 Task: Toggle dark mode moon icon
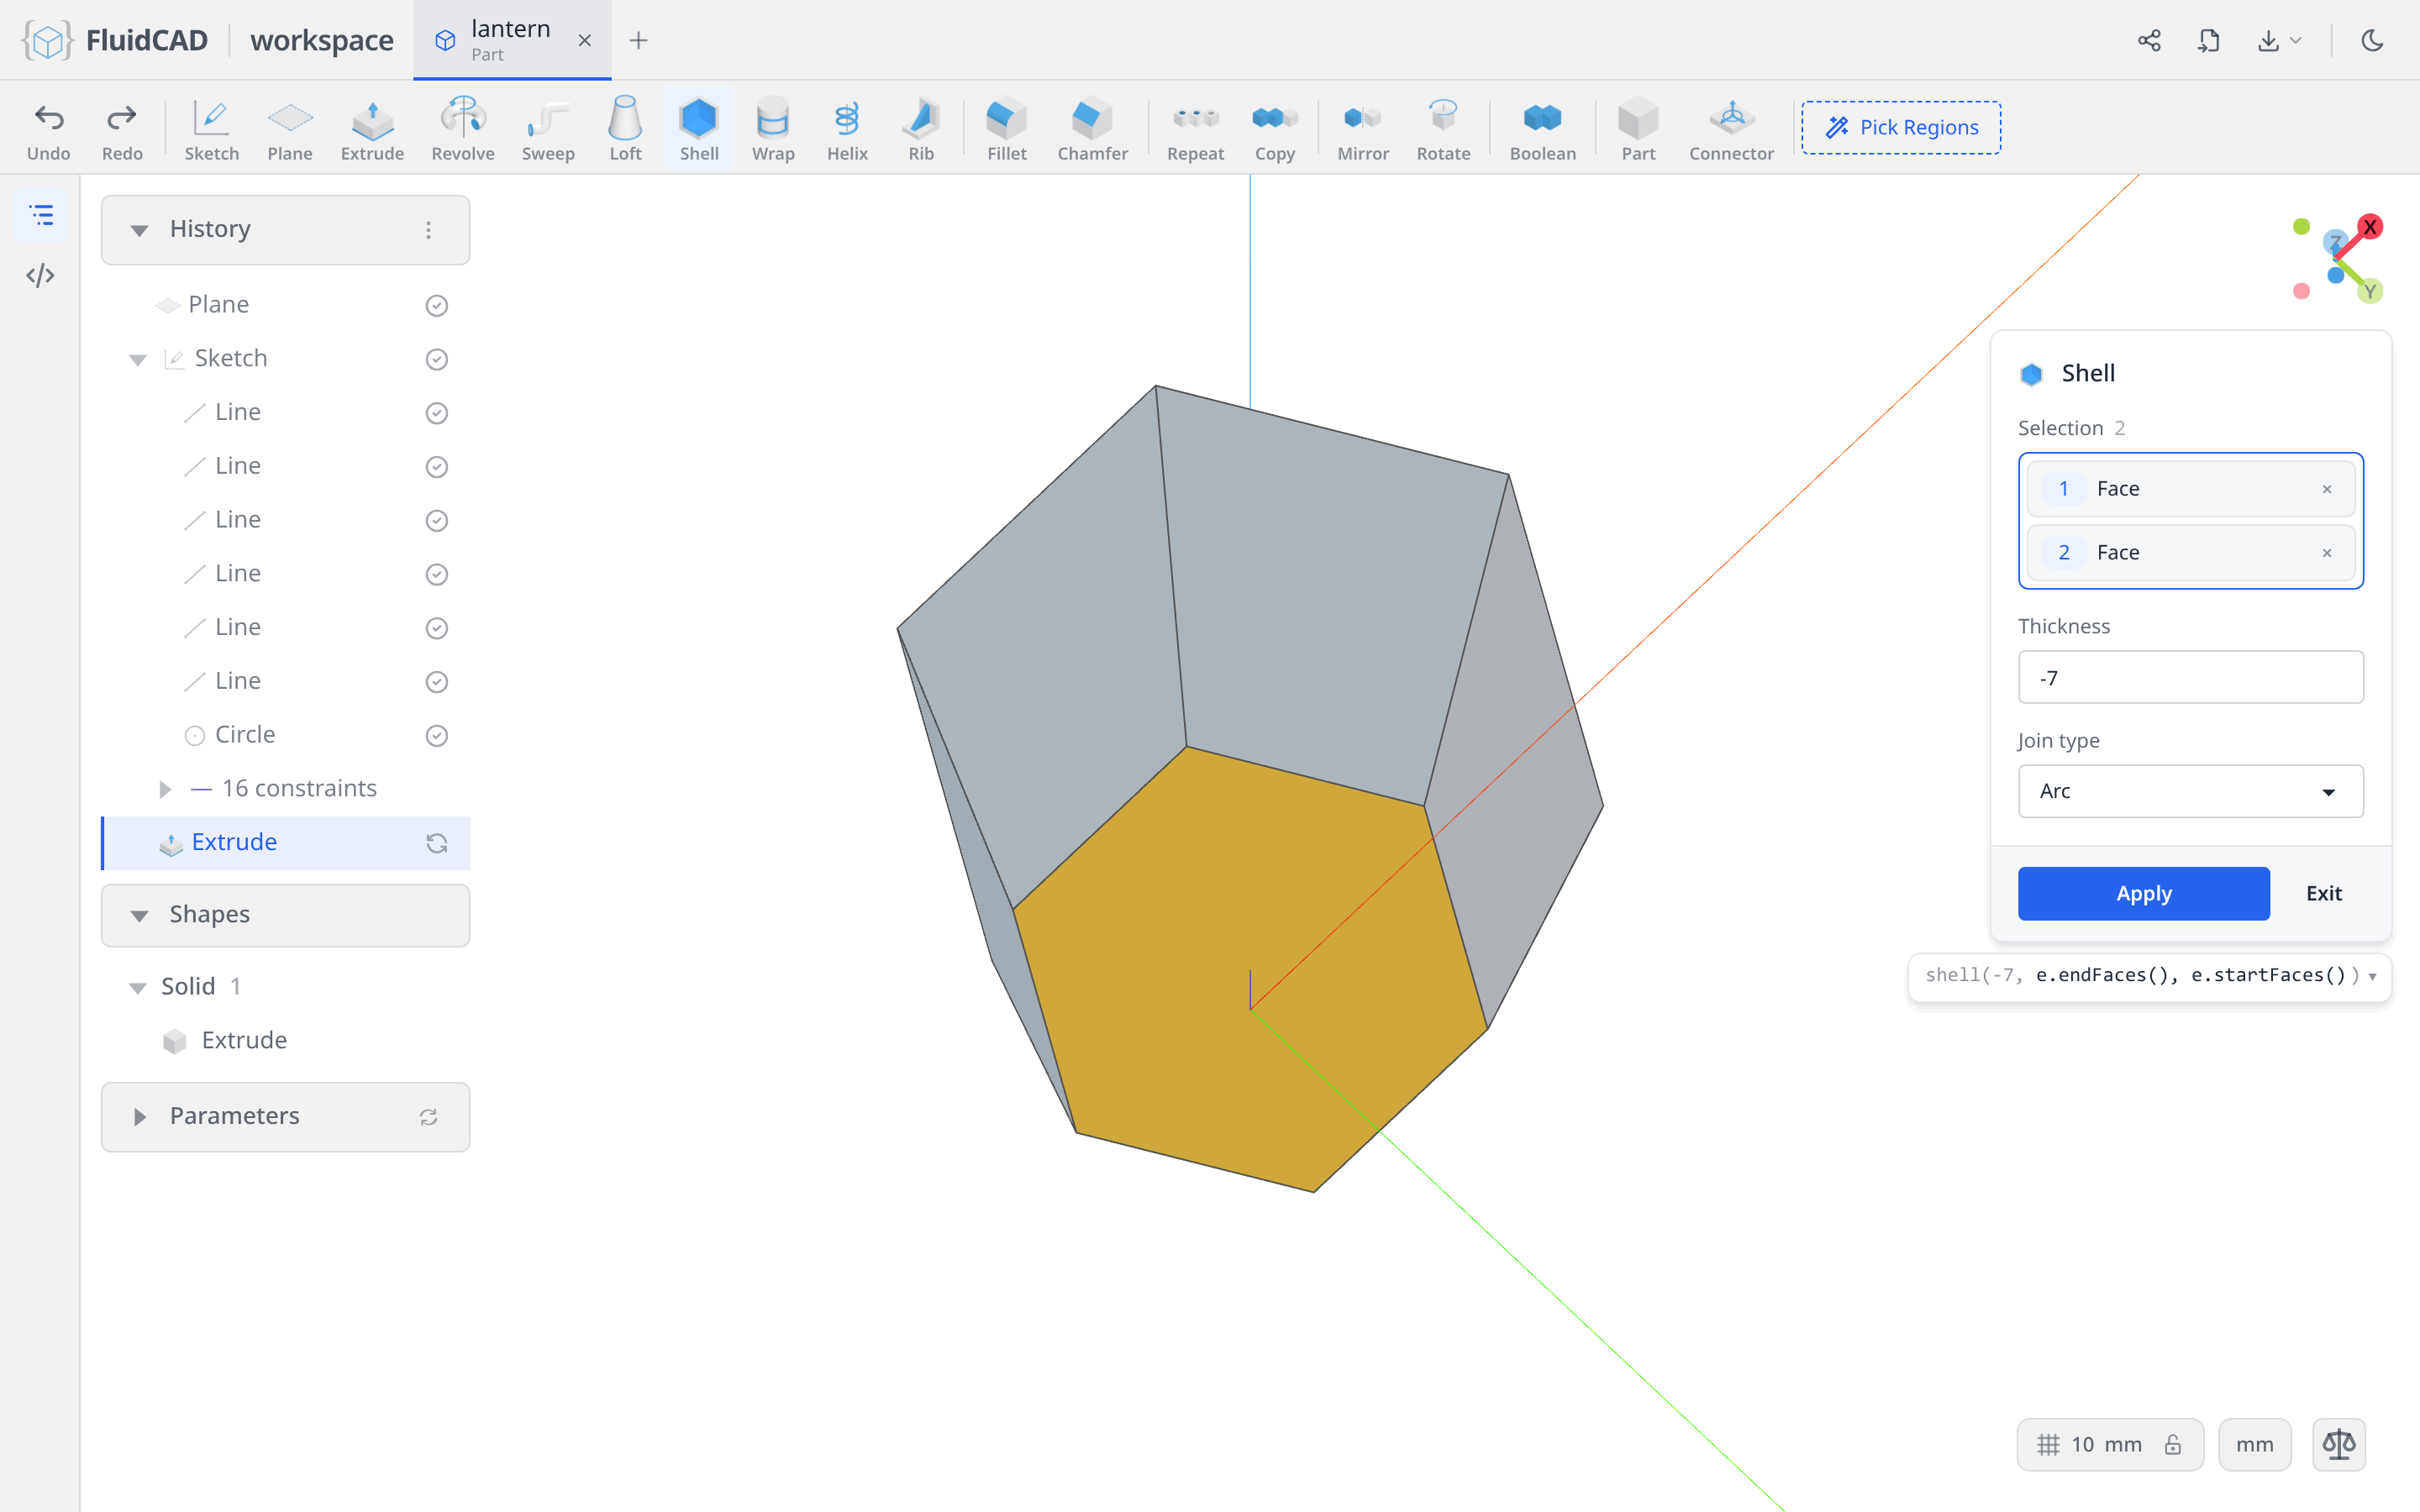pos(2372,40)
